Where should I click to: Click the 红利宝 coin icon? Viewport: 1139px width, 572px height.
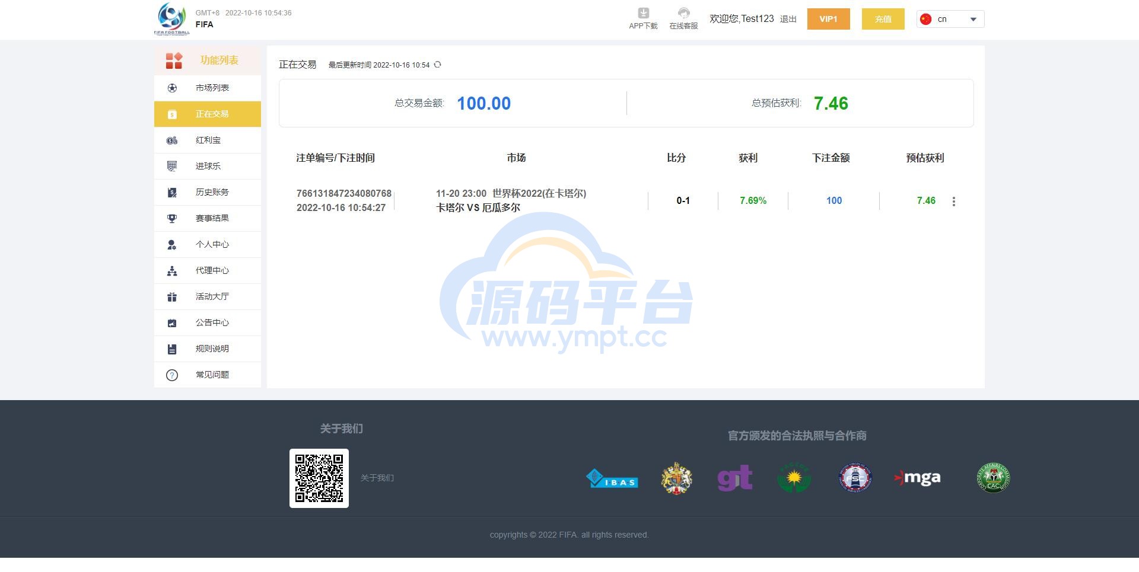[172, 140]
